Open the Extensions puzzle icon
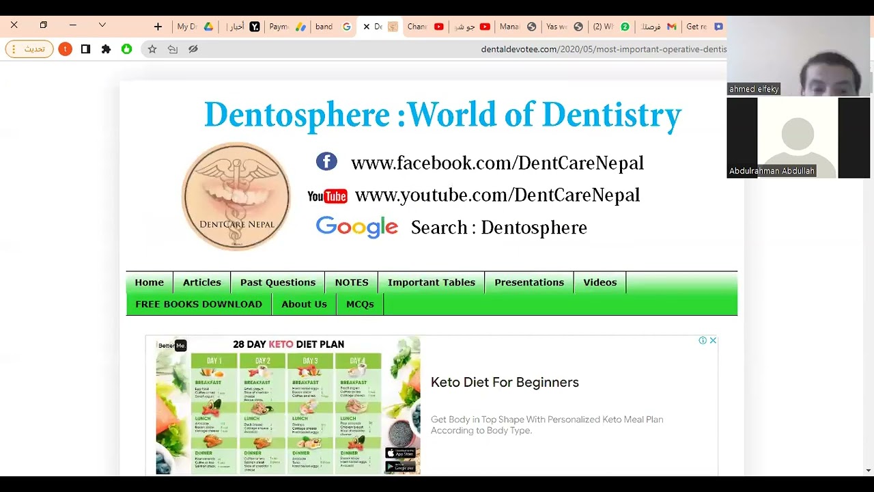 [106, 49]
